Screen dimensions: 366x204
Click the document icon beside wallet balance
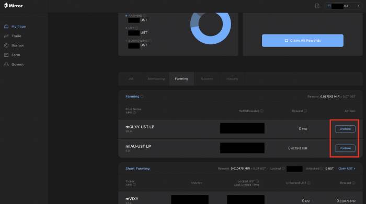[x=317, y=6]
